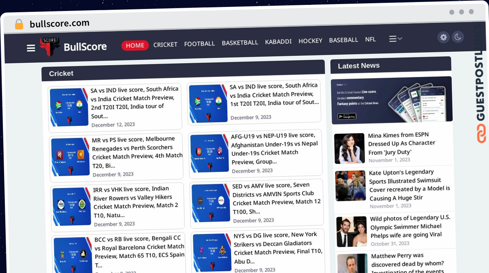The image size is (489, 273).
Task: Click the BullScore bull logo
Action: [50, 46]
